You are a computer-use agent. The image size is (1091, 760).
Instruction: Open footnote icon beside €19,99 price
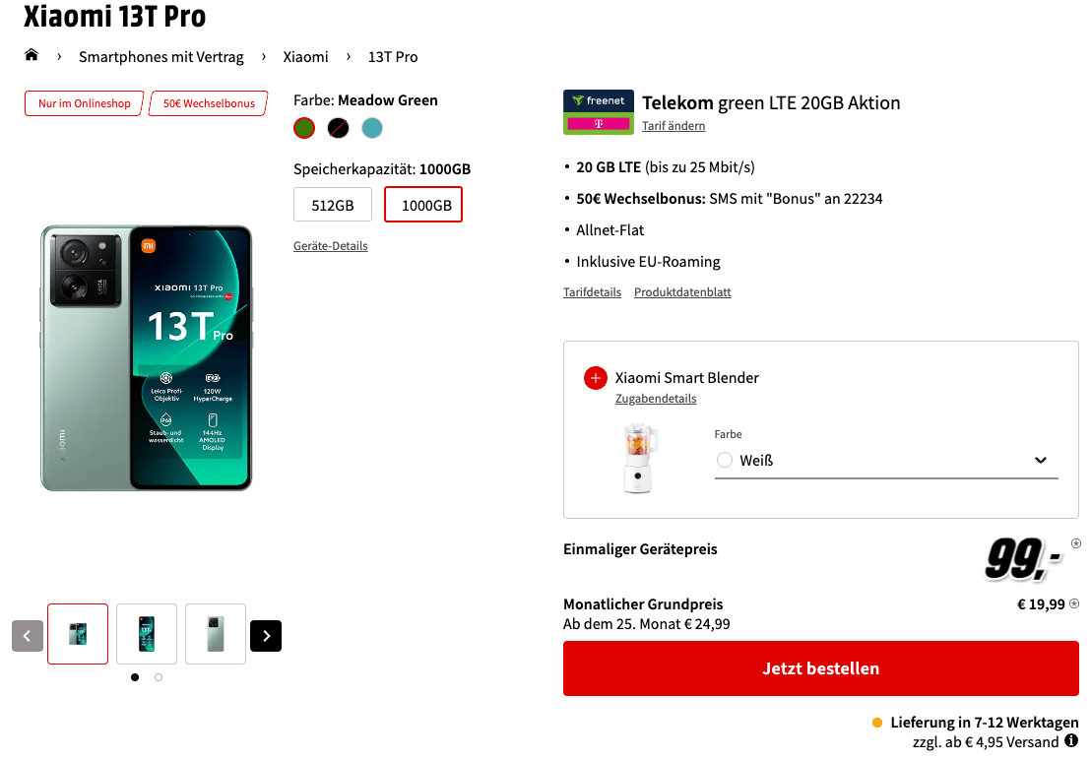(x=1074, y=603)
